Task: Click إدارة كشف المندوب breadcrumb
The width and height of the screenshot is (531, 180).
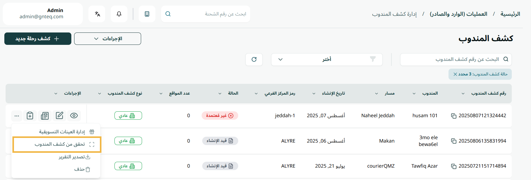Action: [x=395, y=14]
